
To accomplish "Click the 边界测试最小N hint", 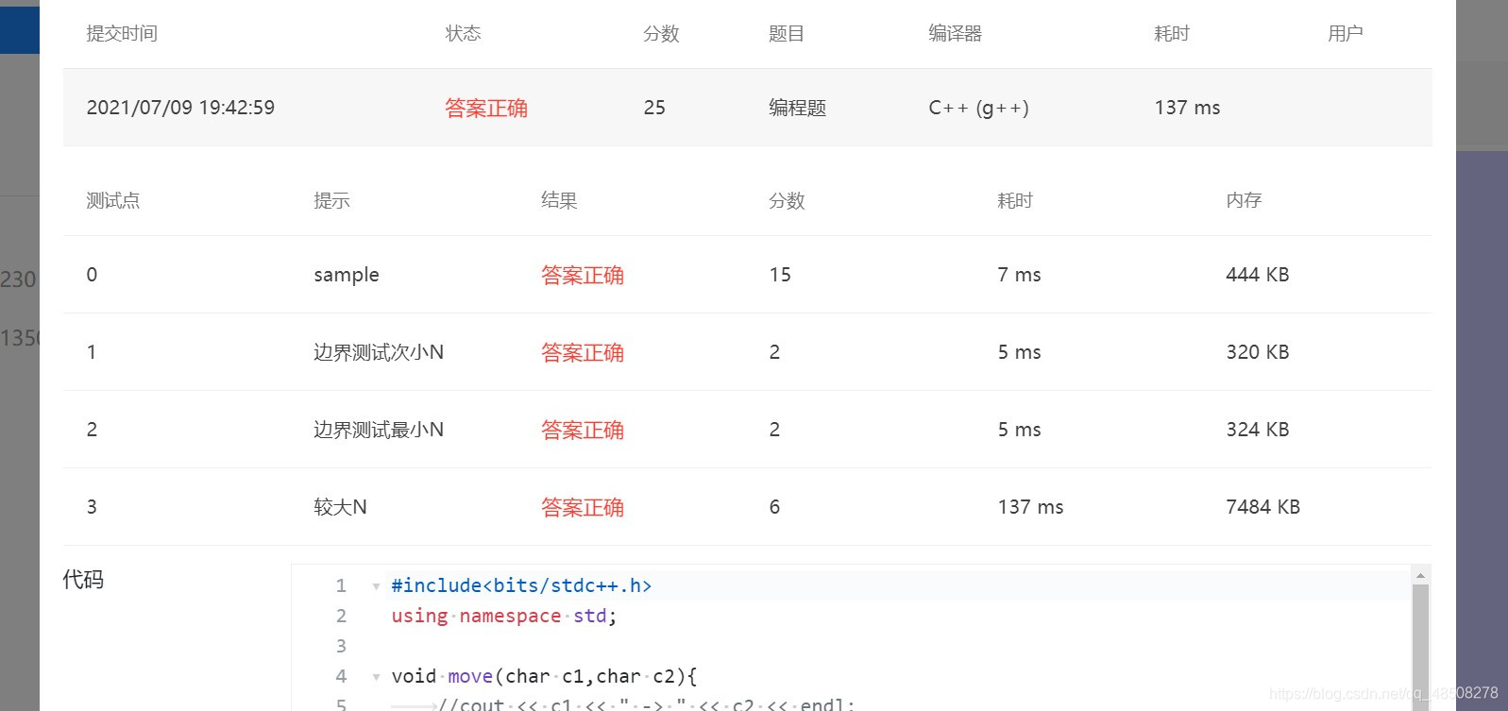I will click(379, 430).
